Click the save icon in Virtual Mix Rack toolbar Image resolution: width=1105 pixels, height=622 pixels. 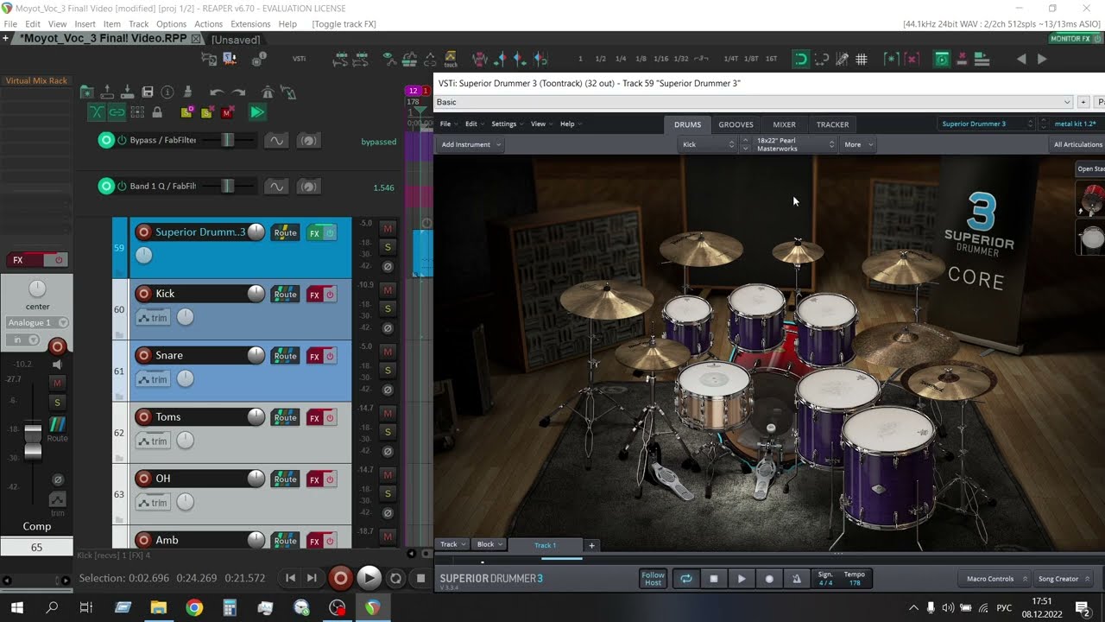click(x=148, y=92)
